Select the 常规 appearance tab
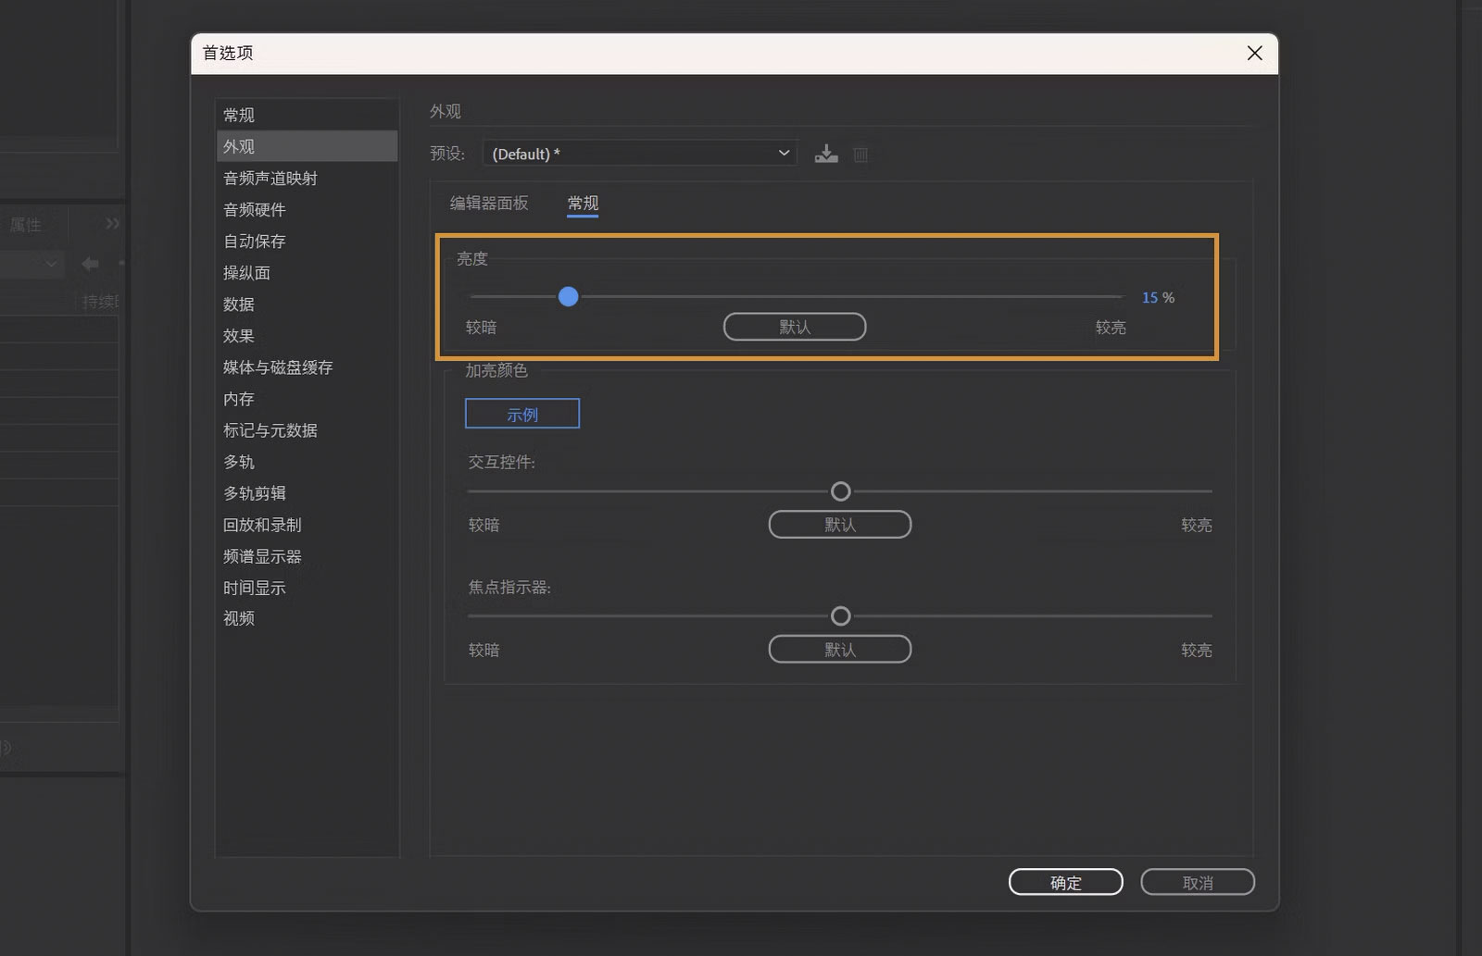The height and width of the screenshot is (956, 1482). (583, 204)
